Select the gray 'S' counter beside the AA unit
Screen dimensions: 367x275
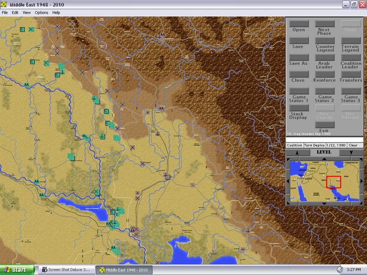tap(155, 106)
